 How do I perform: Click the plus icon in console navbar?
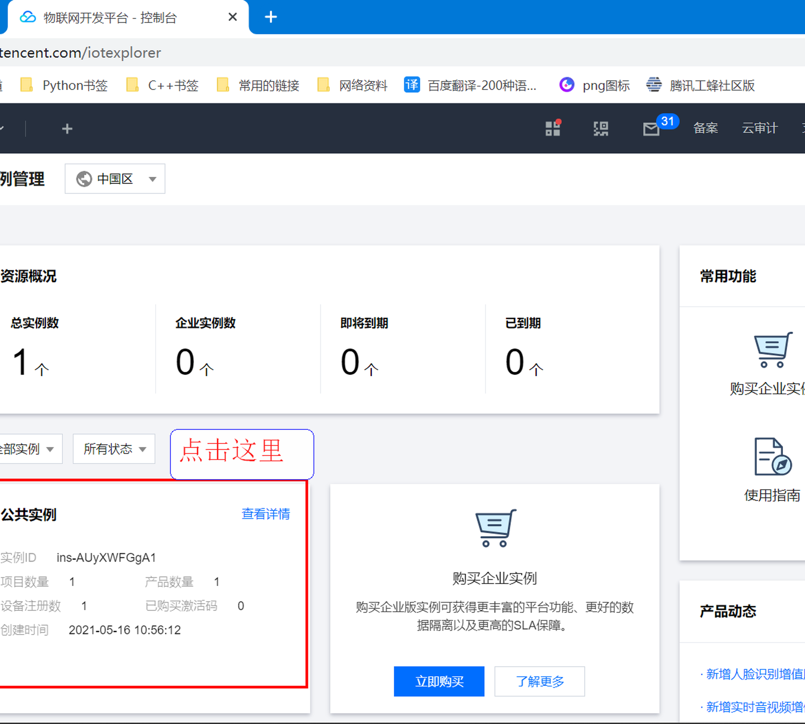(x=67, y=129)
